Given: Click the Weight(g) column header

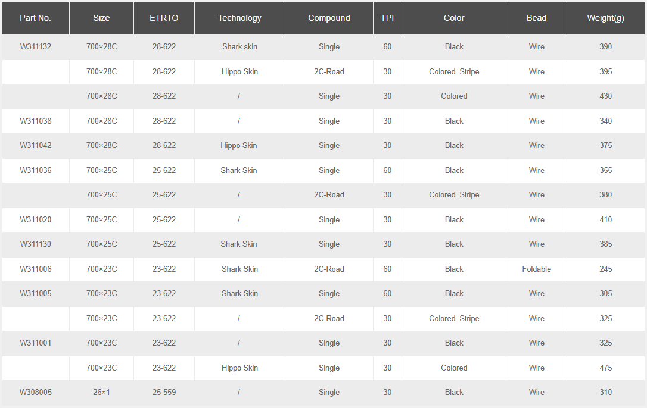Looking at the screenshot, I should pyautogui.click(x=605, y=18).
